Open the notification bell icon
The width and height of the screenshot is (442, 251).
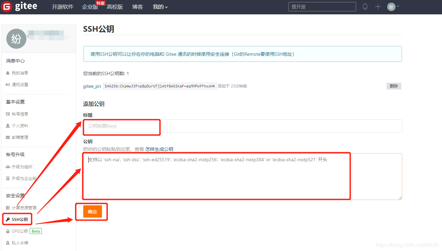[x=365, y=7]
